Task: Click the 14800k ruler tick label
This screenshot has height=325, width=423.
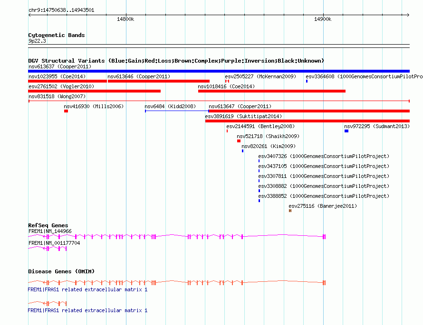Action: point(125,19)
